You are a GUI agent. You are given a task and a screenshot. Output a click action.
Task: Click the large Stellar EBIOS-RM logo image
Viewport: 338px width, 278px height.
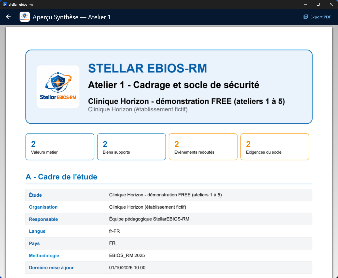[x=58, y=87]
